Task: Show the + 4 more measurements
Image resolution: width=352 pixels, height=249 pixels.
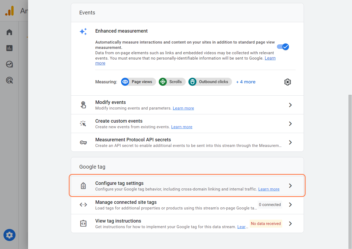Action: click(246, 82)
